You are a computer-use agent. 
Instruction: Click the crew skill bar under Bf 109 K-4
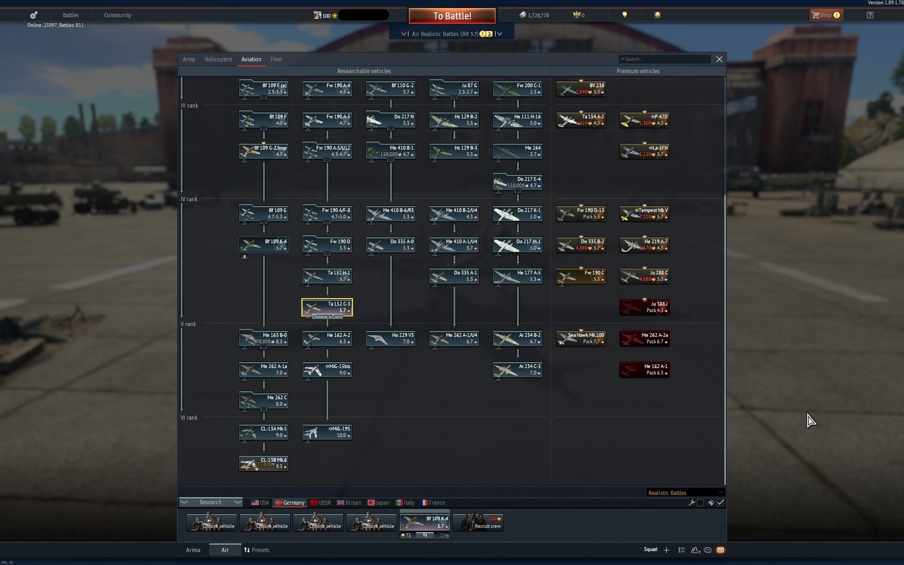pyautogui.click(x=425, y=535)
